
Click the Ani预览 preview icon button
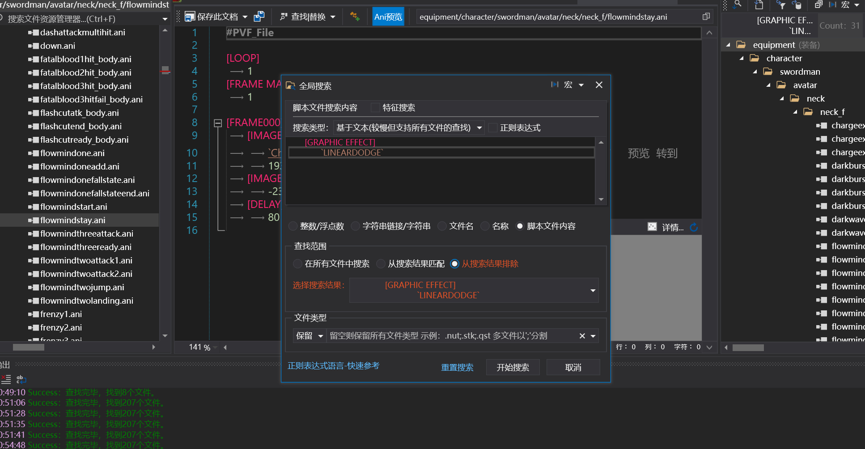(x=387, y=16)
